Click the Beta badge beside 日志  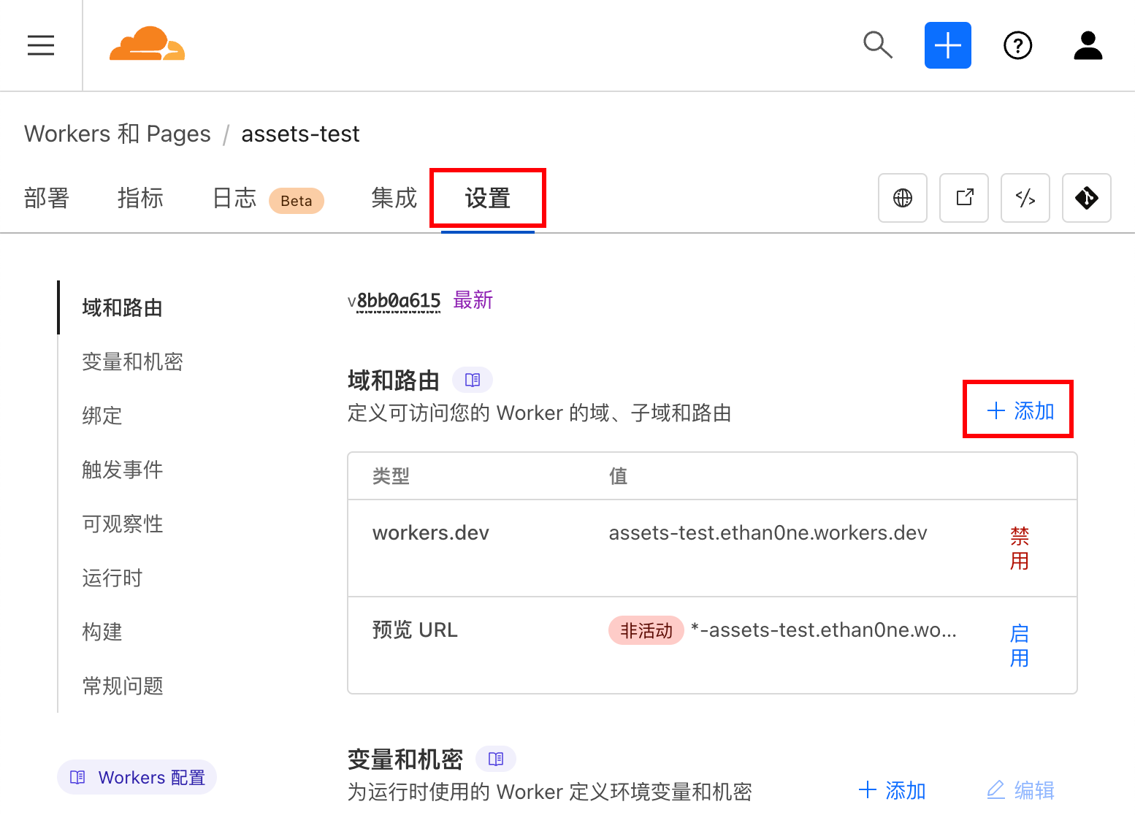click(x=297, y=201)
